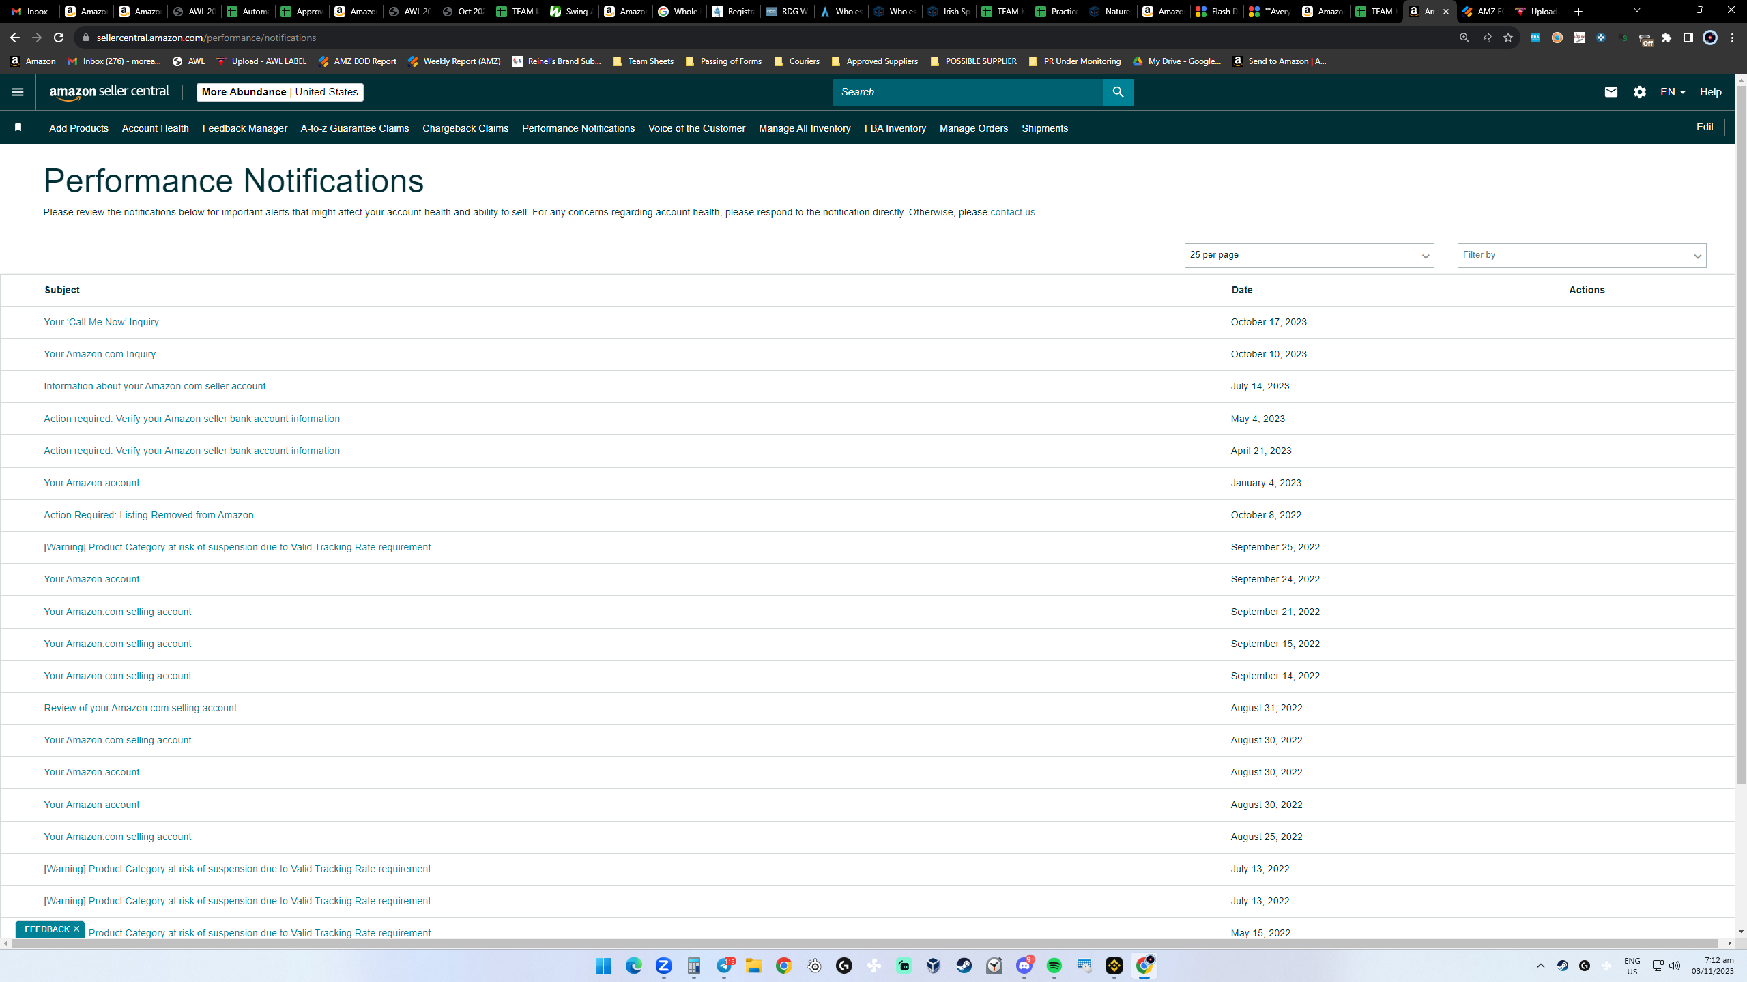This screenshot has width=1747, height=982.
Task: Click the search magnifier button
Action: [x=1118, y=92]
